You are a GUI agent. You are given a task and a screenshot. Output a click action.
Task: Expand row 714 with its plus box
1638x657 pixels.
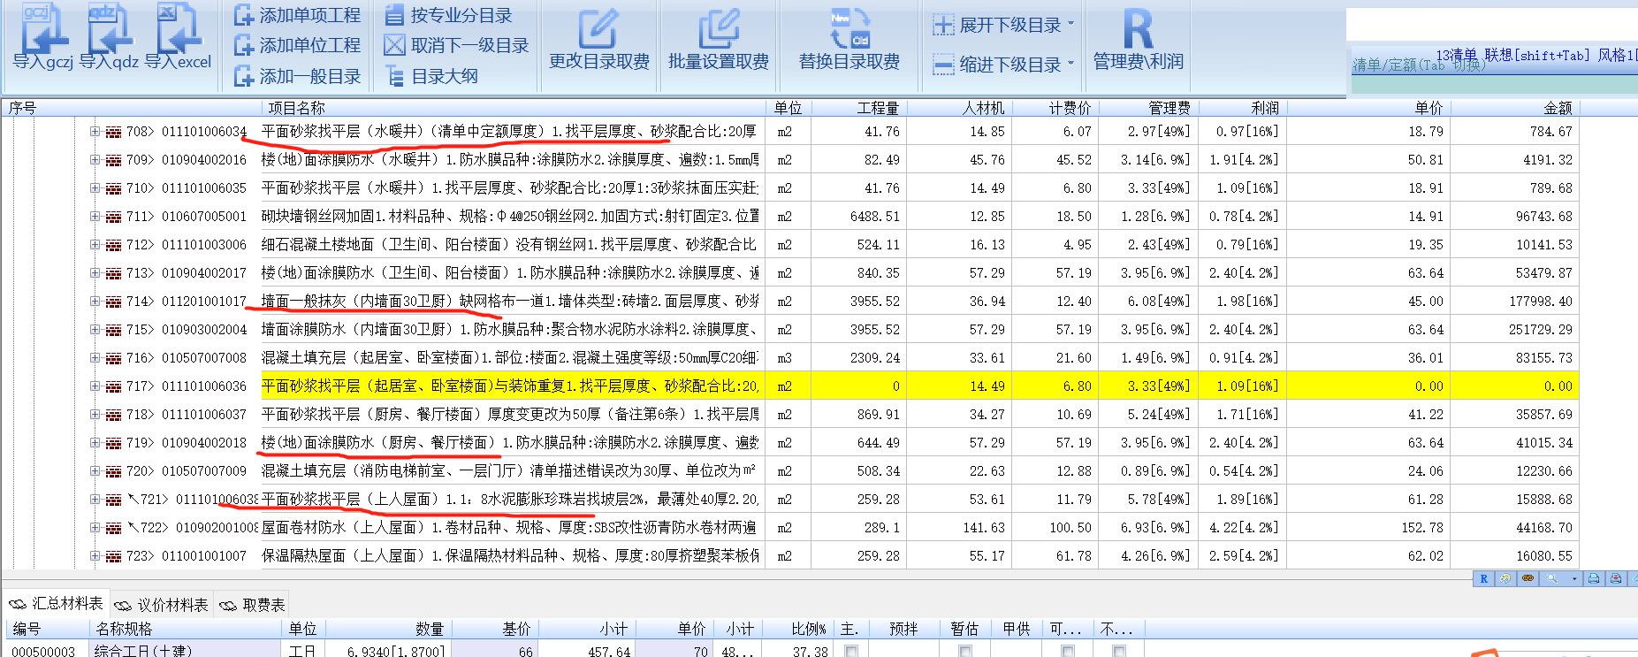click(95, 301)
